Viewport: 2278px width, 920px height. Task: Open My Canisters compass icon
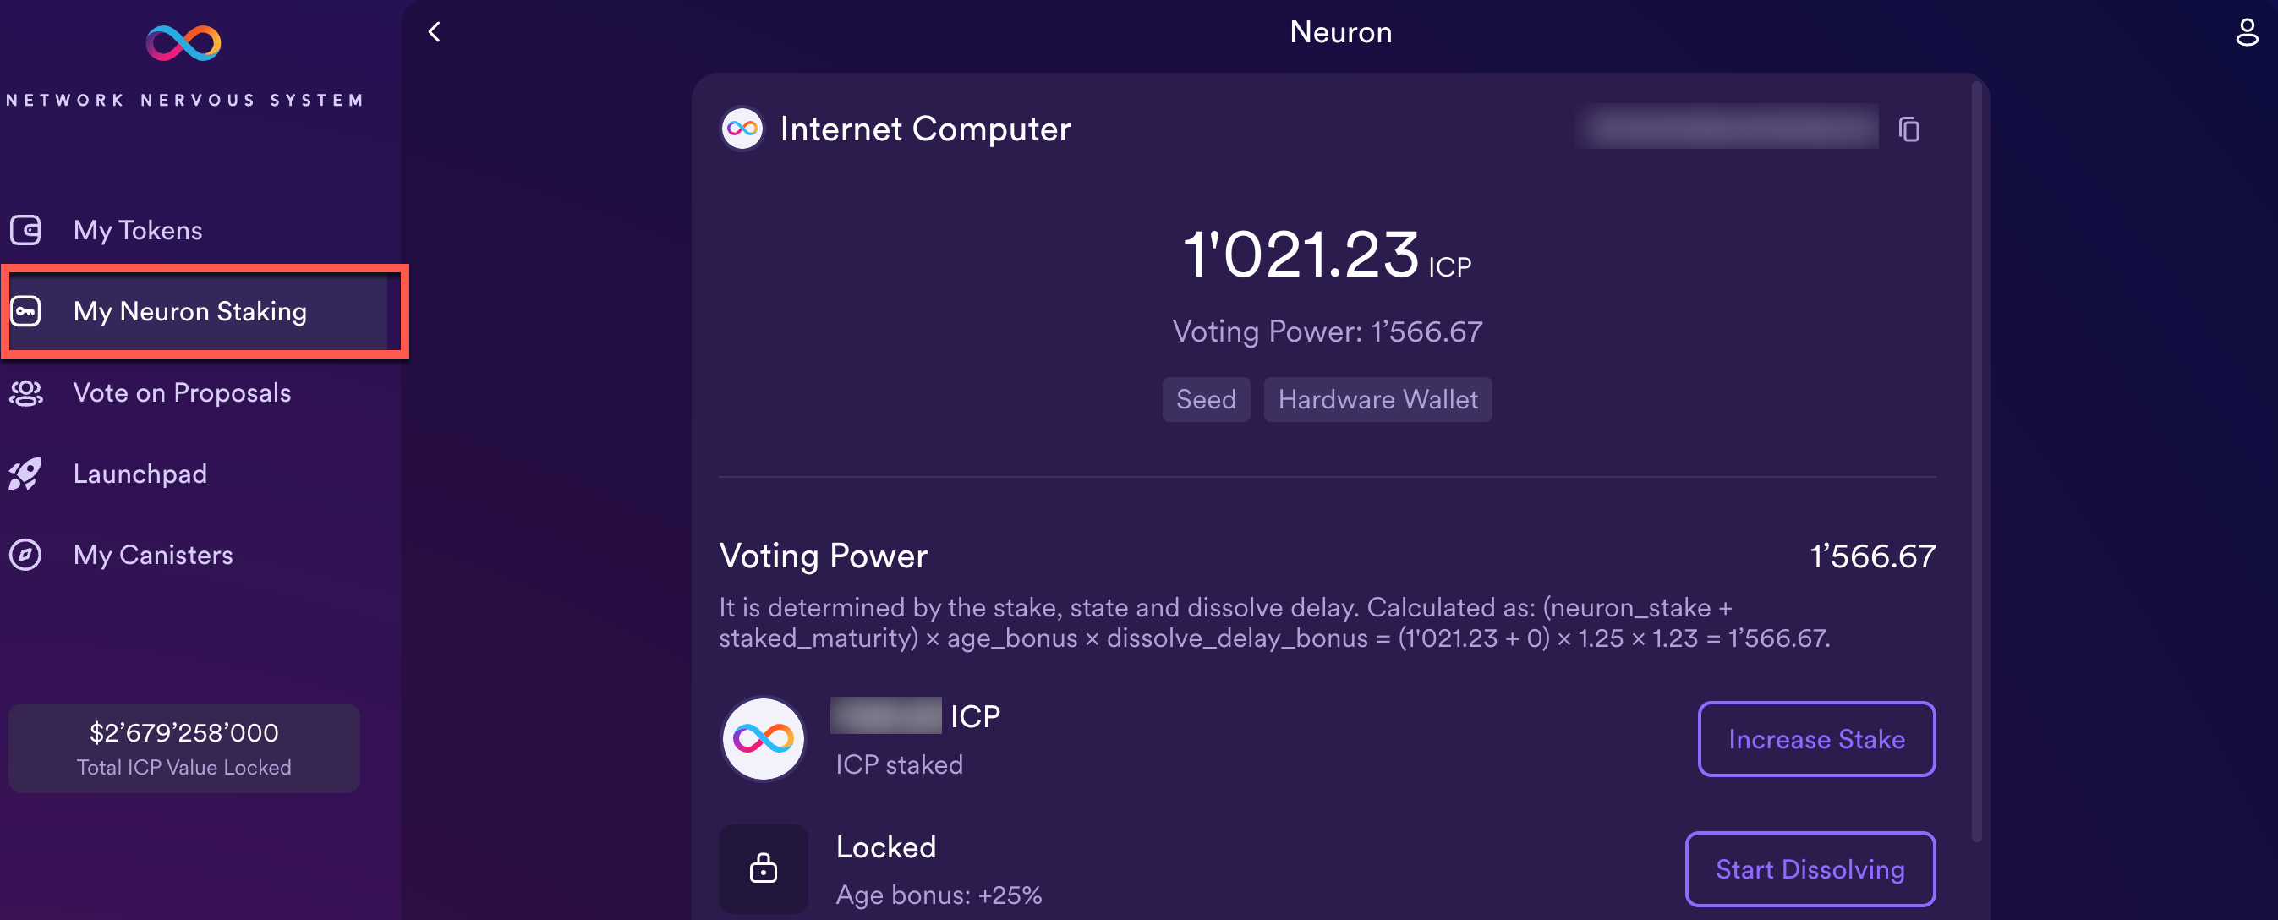pos(25,555)
